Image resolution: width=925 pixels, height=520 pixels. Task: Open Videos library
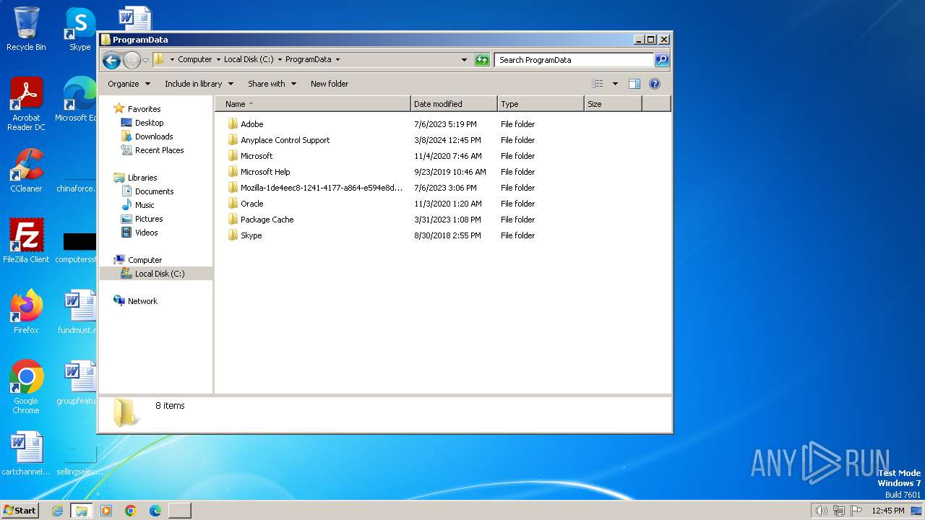(146, 233)
